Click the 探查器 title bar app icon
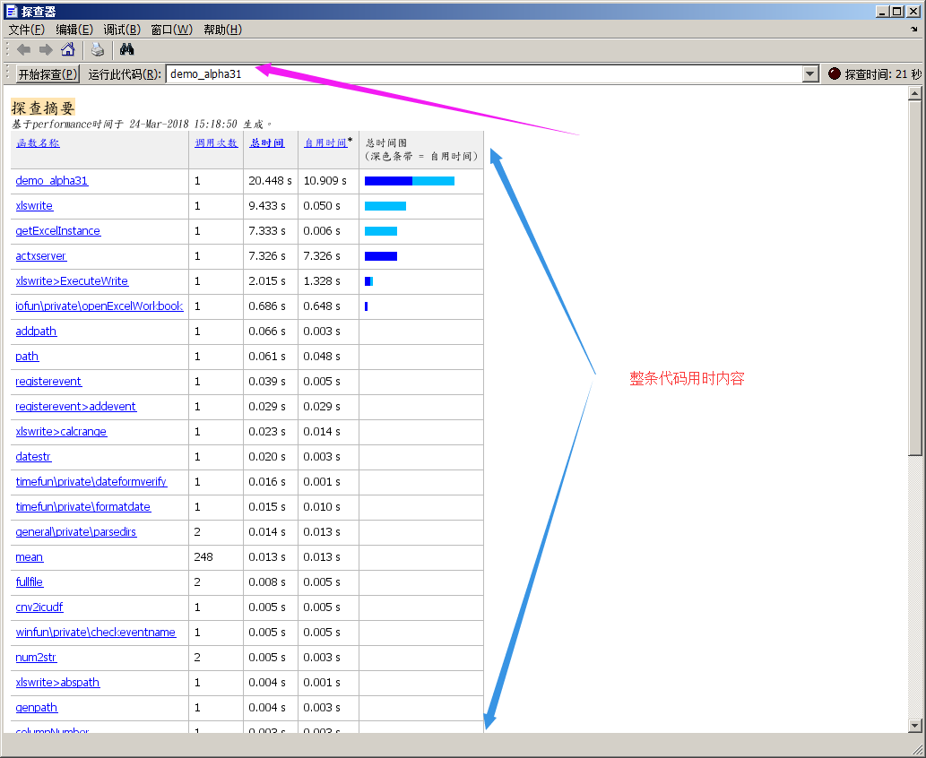 pos(12,11)
